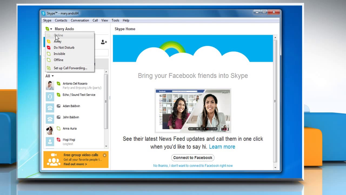This screenshot has height=195, width=346.
Task: Select contact Antonio Del Rosario
Action: pyautogui.click(x=74, y=86)
